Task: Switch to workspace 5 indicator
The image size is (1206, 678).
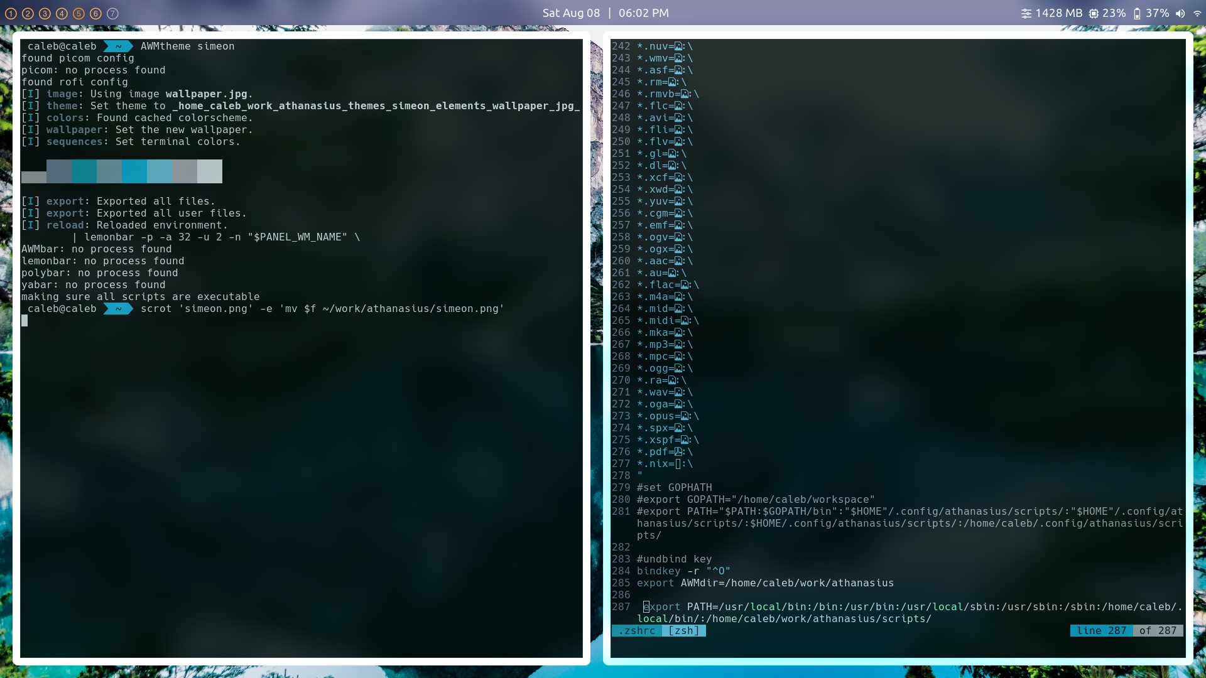Action: [79, 13]
